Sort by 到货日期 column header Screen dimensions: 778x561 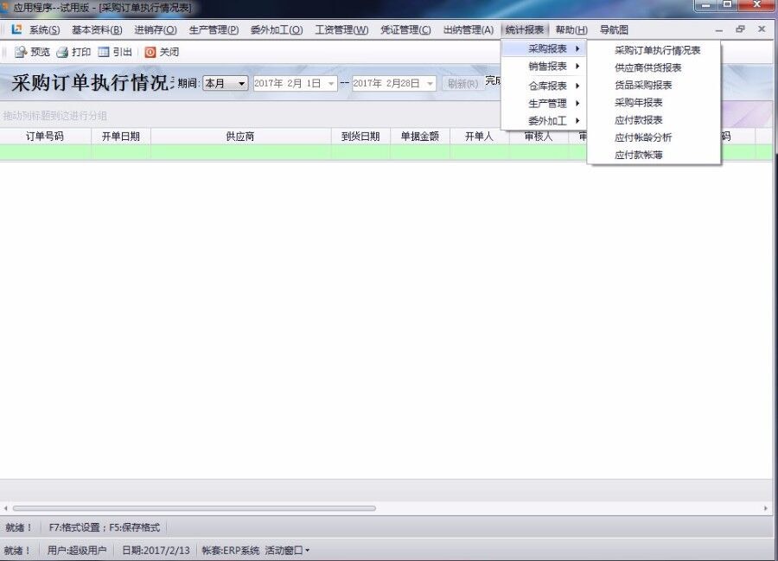[x=360, y=137]
